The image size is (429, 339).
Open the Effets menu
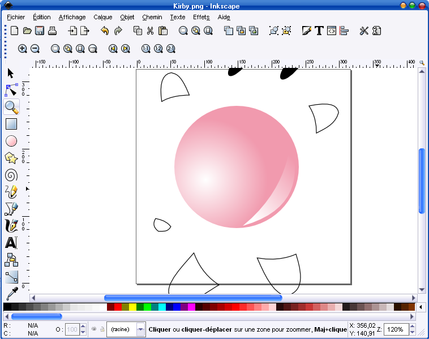[x=201, y=17]
